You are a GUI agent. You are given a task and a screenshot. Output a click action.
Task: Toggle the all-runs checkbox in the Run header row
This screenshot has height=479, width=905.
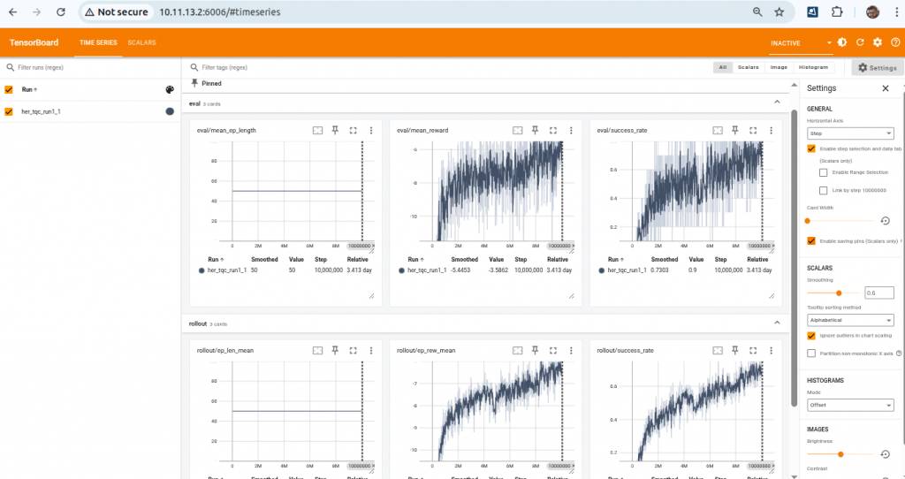9,89
